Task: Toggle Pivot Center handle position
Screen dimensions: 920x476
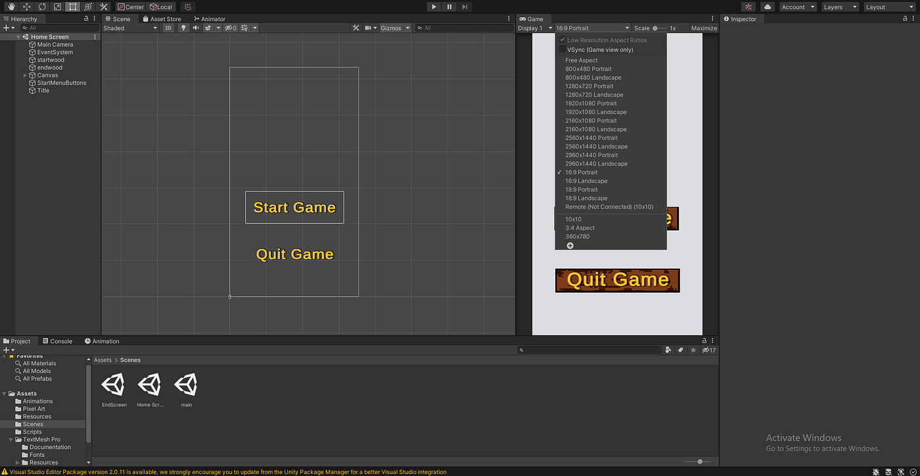Action: point(131,7)
